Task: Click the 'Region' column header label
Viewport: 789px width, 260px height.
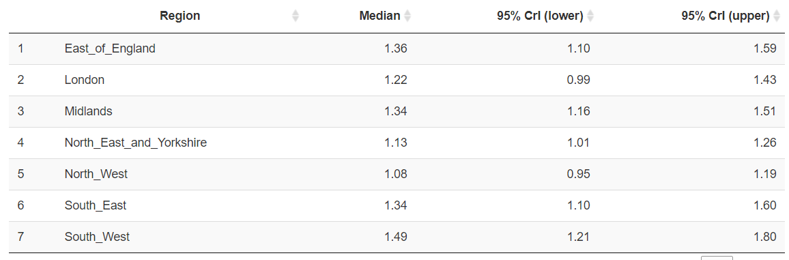Action: pyautogui.click(x=180, y=16)
